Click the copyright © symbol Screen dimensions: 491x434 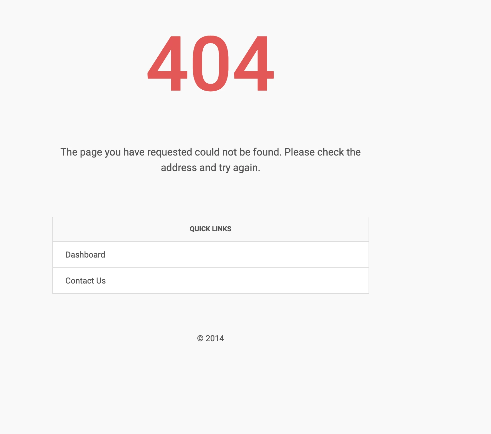pyautogui.click(x=200, y=338)
